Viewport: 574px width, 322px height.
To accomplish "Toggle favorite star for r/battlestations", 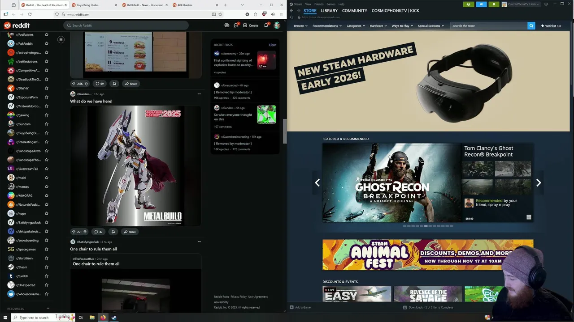I will tap(47, 61).
